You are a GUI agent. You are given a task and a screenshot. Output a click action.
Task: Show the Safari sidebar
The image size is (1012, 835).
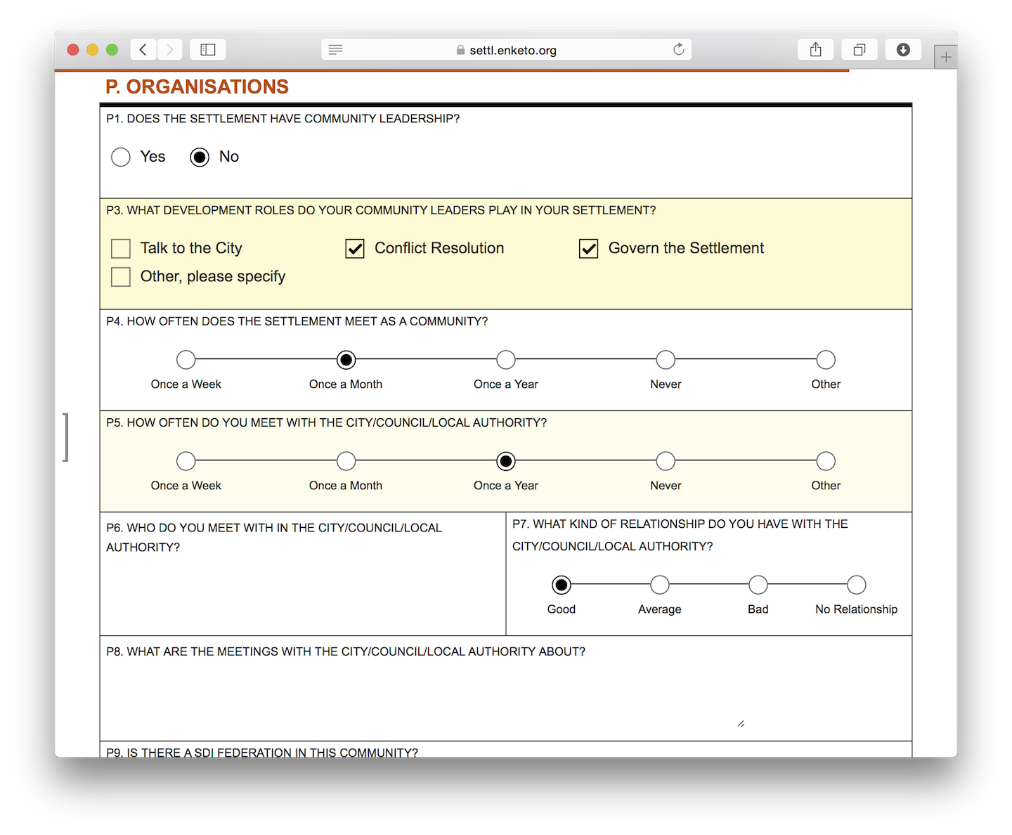(207, 49)
